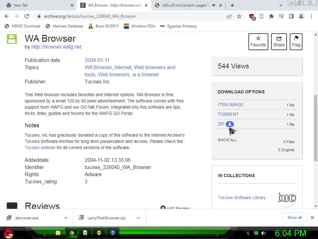Bookmark this page with the star icon

239,16
